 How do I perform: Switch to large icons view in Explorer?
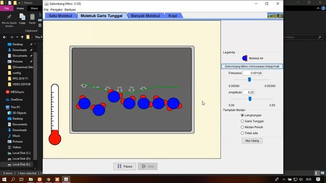pos(322,173)
